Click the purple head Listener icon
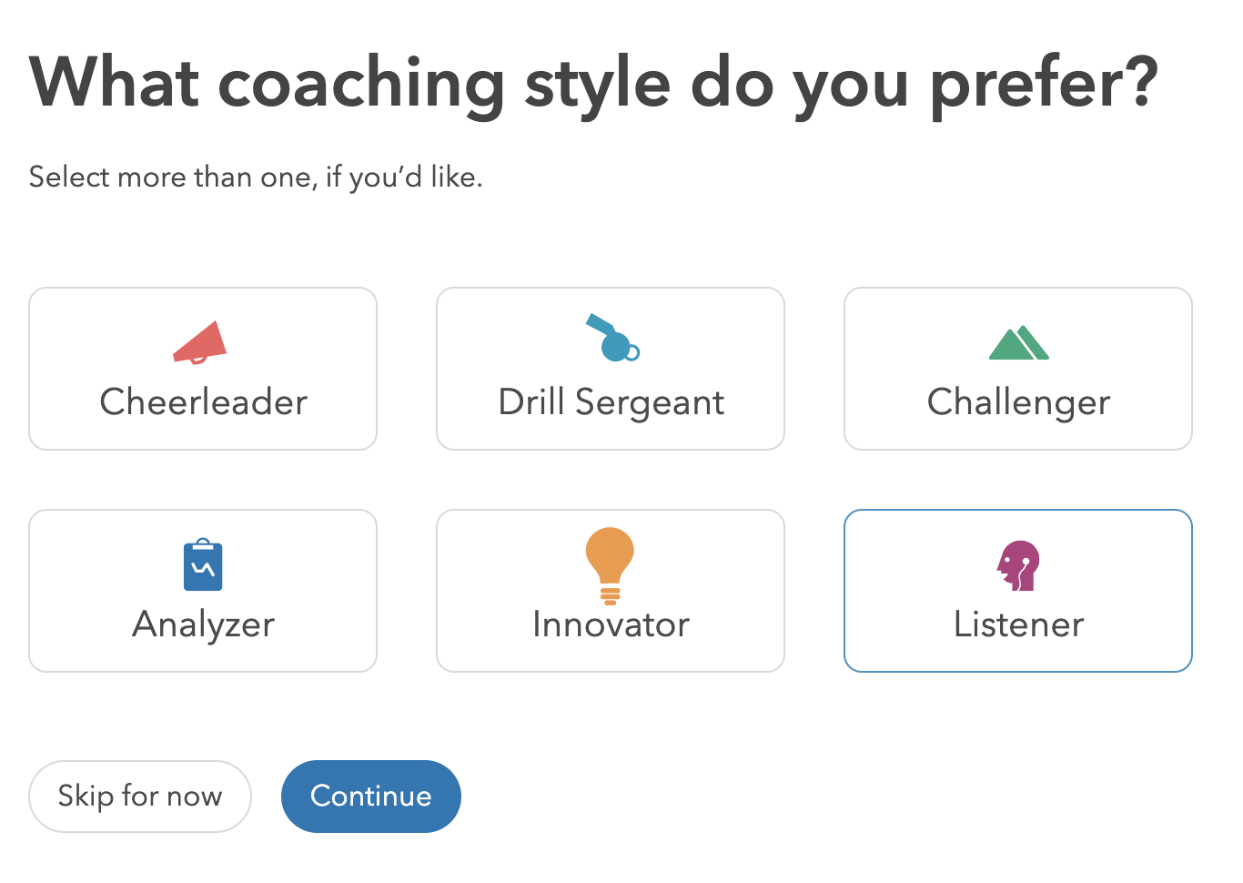This screenshot has height=883, width=1243. [x=1018, y=565]
